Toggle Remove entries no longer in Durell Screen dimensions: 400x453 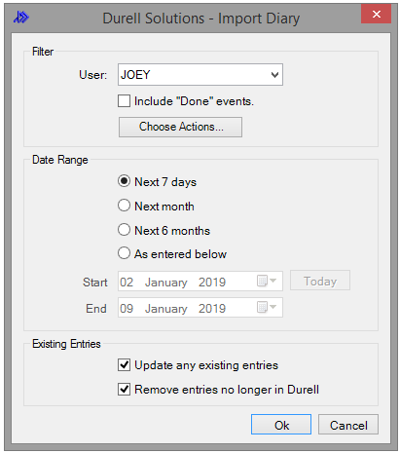click(x=124, y=389)
